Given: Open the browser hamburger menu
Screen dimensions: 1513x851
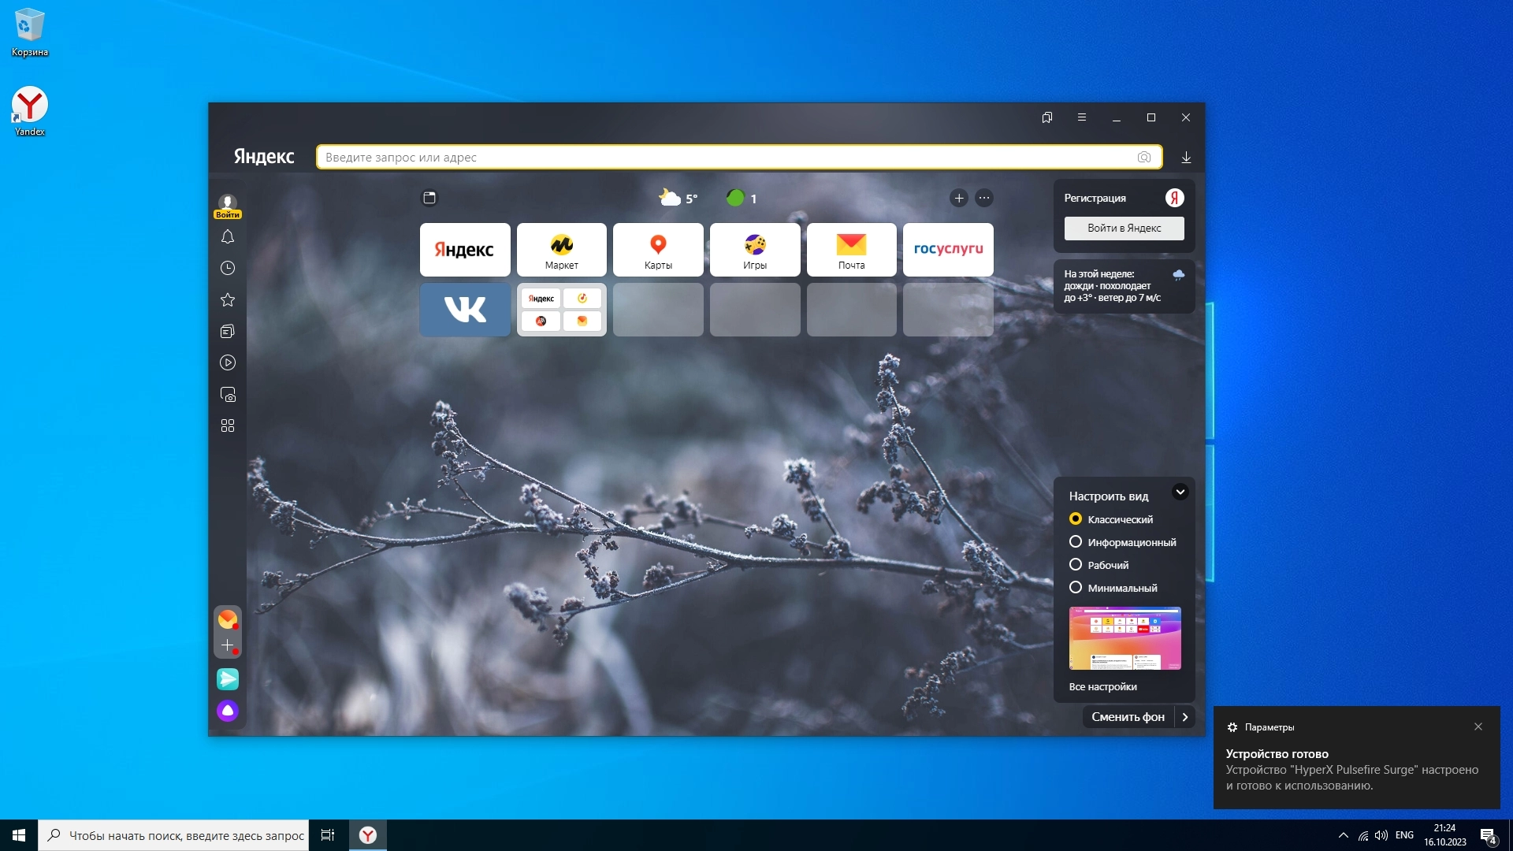Looking at the screenshot, I should pos(1082,117).
